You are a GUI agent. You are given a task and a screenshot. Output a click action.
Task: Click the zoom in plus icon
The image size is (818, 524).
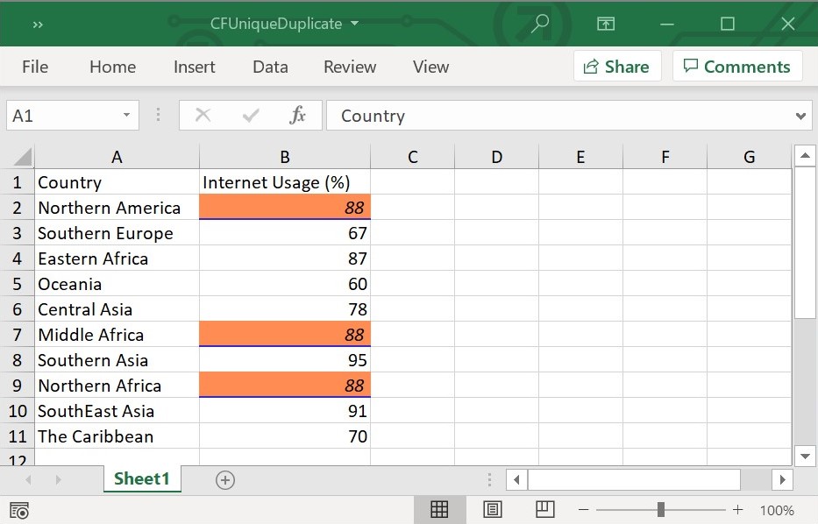click(x=737, y=510)
